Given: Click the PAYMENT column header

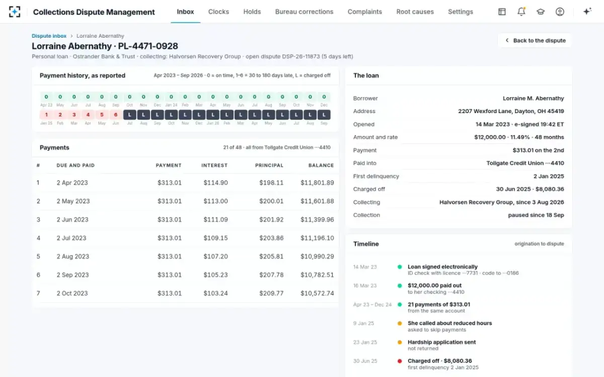Looking at the screenshot, I should (169, 165).
